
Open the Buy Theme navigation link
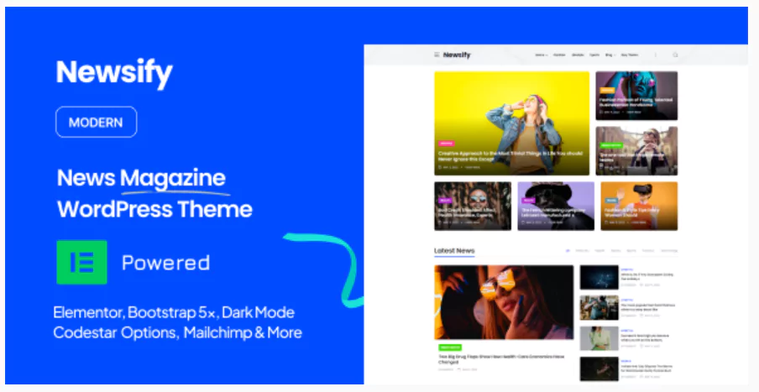[x=629, y=55]
